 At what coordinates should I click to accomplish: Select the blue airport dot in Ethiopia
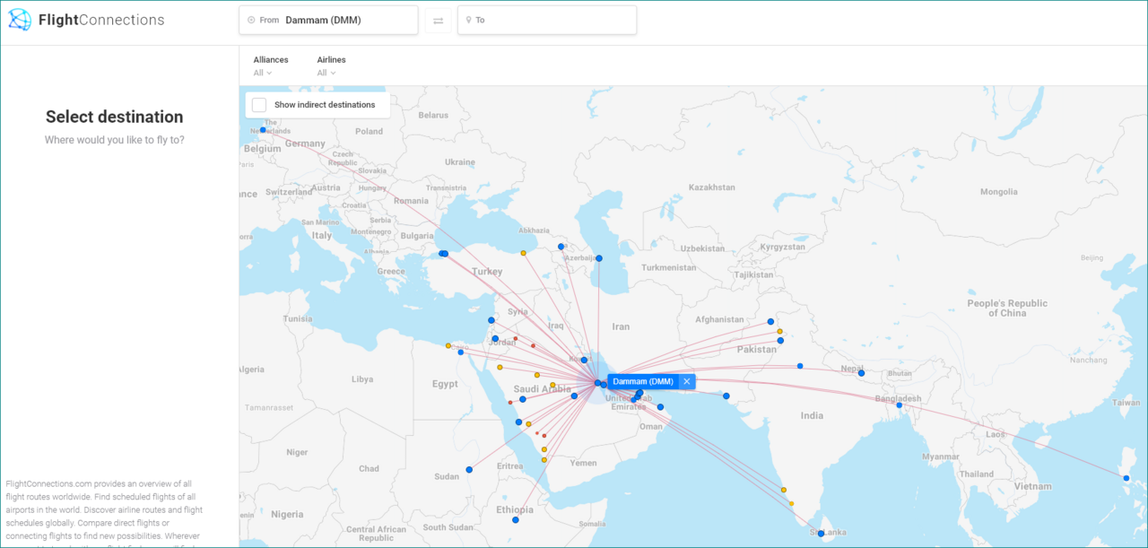coord(516,520)
